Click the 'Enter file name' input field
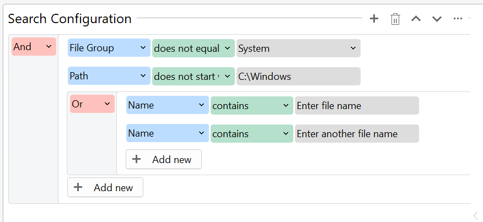Viewport: 483px width, 222px height. point(357,105)
